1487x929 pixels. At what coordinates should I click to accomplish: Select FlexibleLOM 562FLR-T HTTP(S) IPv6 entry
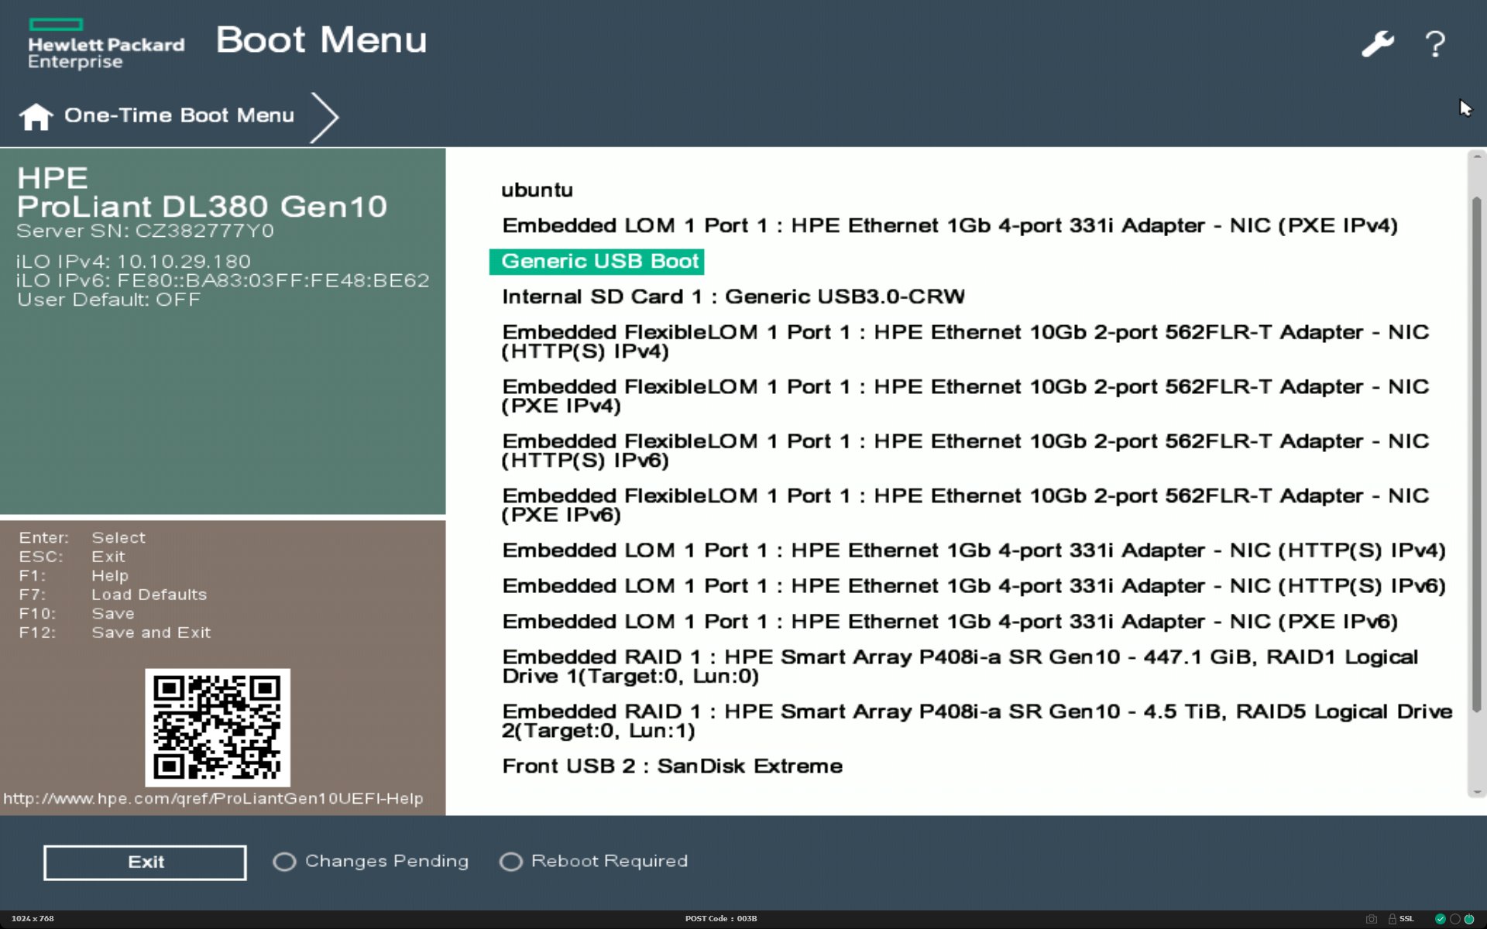[965, 451]
